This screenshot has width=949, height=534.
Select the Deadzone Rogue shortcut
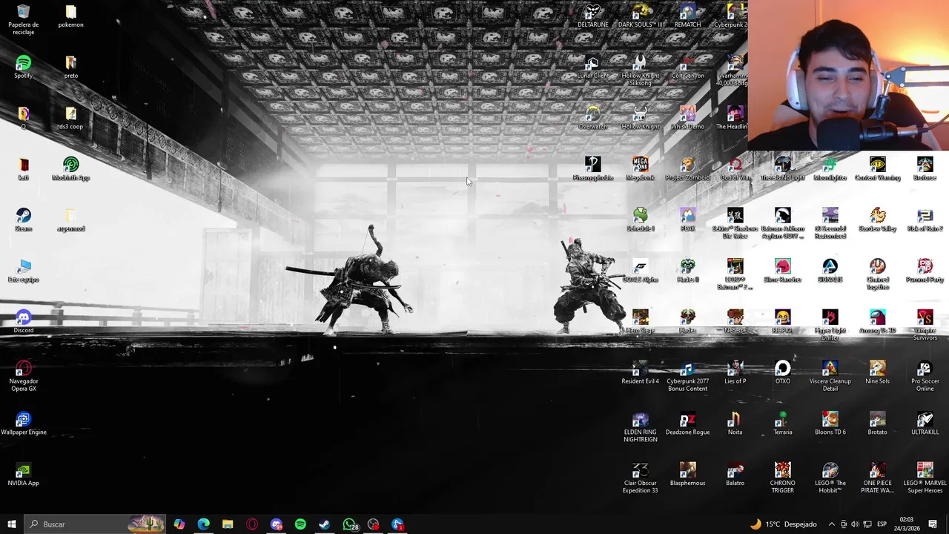coord(687,423)
